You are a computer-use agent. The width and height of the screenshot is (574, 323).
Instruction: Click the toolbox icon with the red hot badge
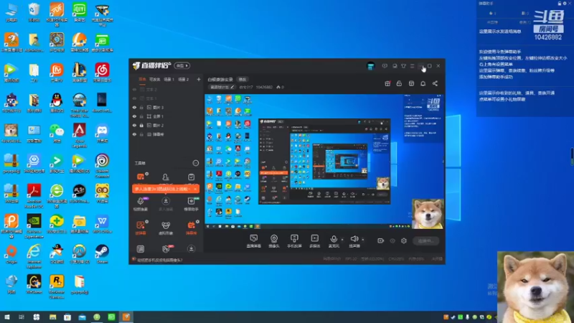click(x=166, y=248)
